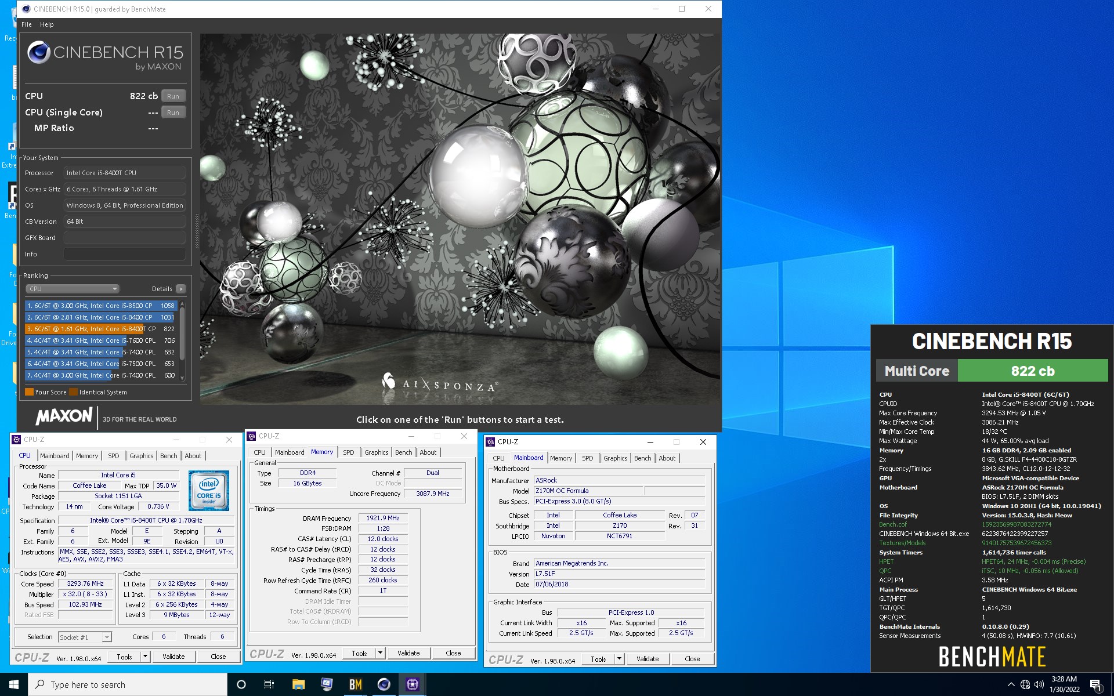Click the rendered scene preview image

(460, 219)
